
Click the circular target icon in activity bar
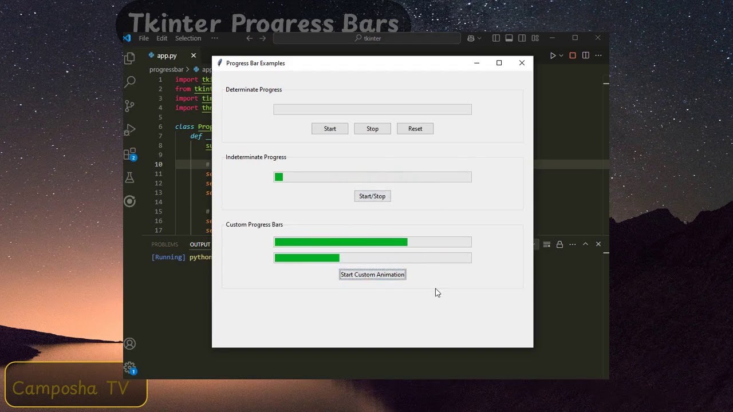130,201
